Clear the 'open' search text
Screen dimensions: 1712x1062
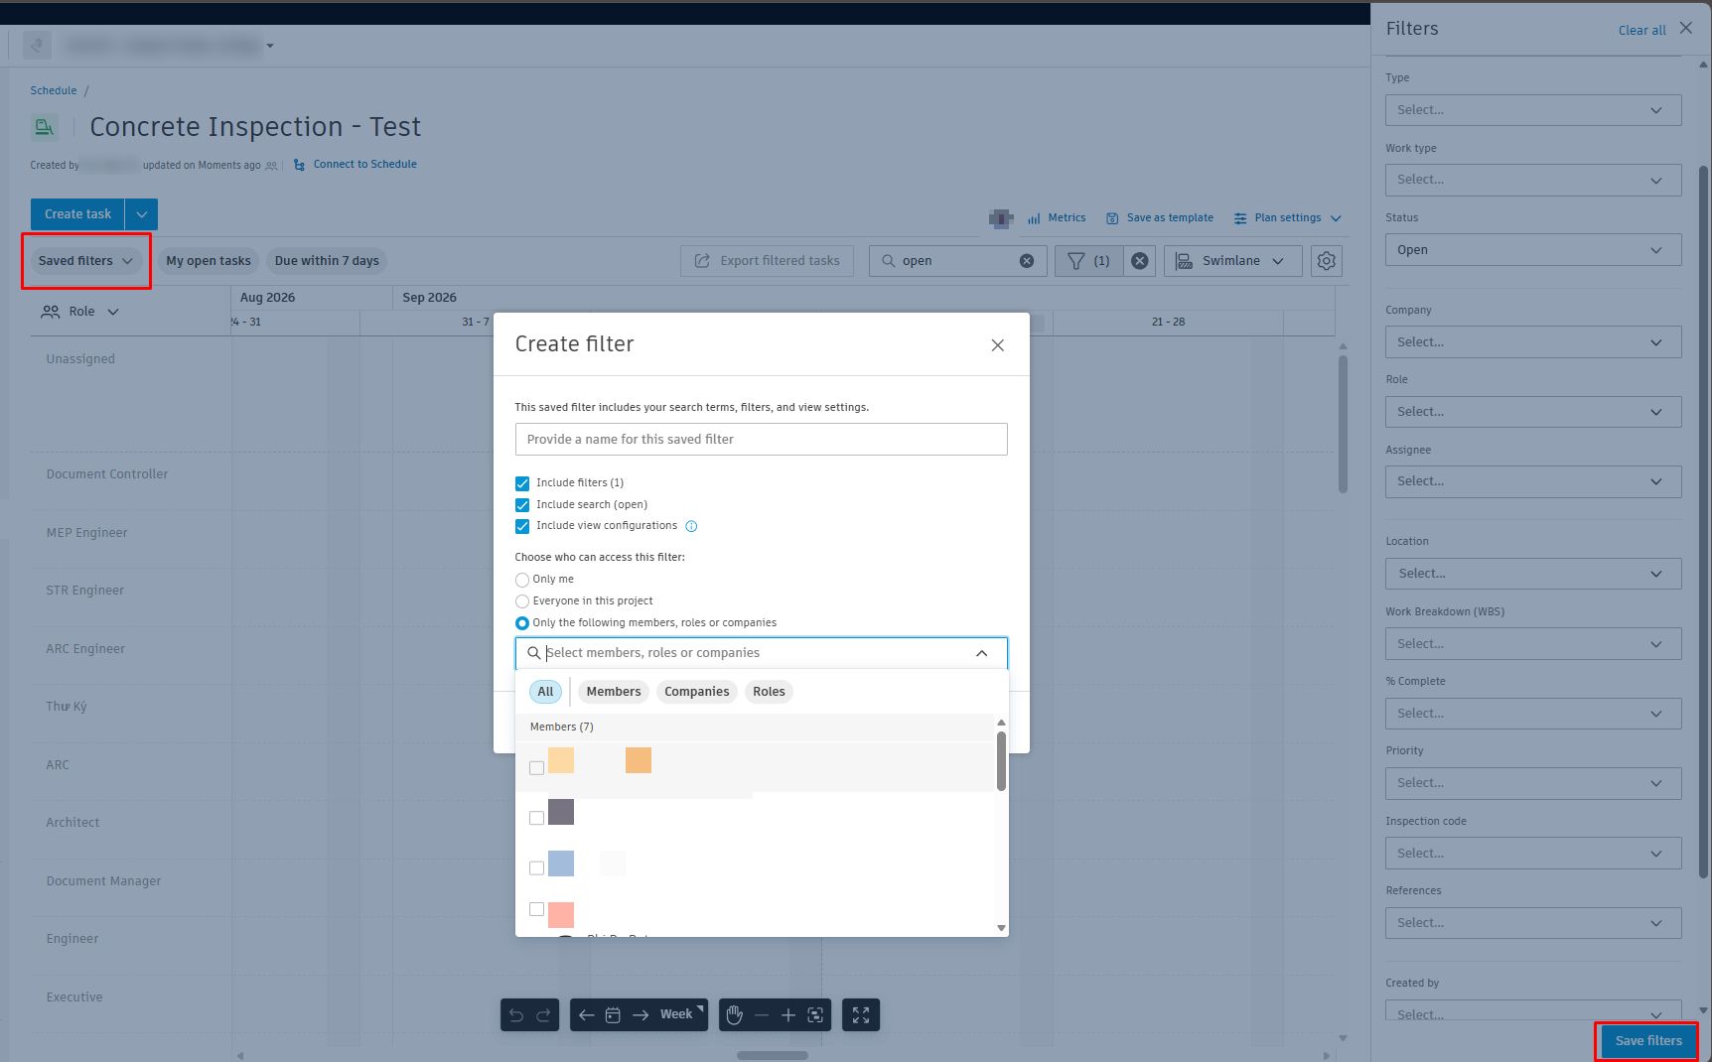click(1027, 261)
